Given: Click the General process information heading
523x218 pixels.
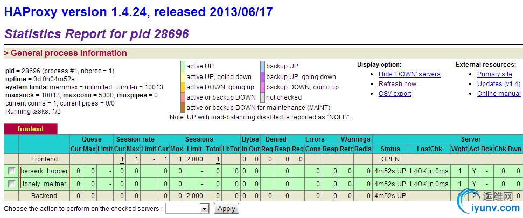Looking at the screenshot, I should (65, 53).
